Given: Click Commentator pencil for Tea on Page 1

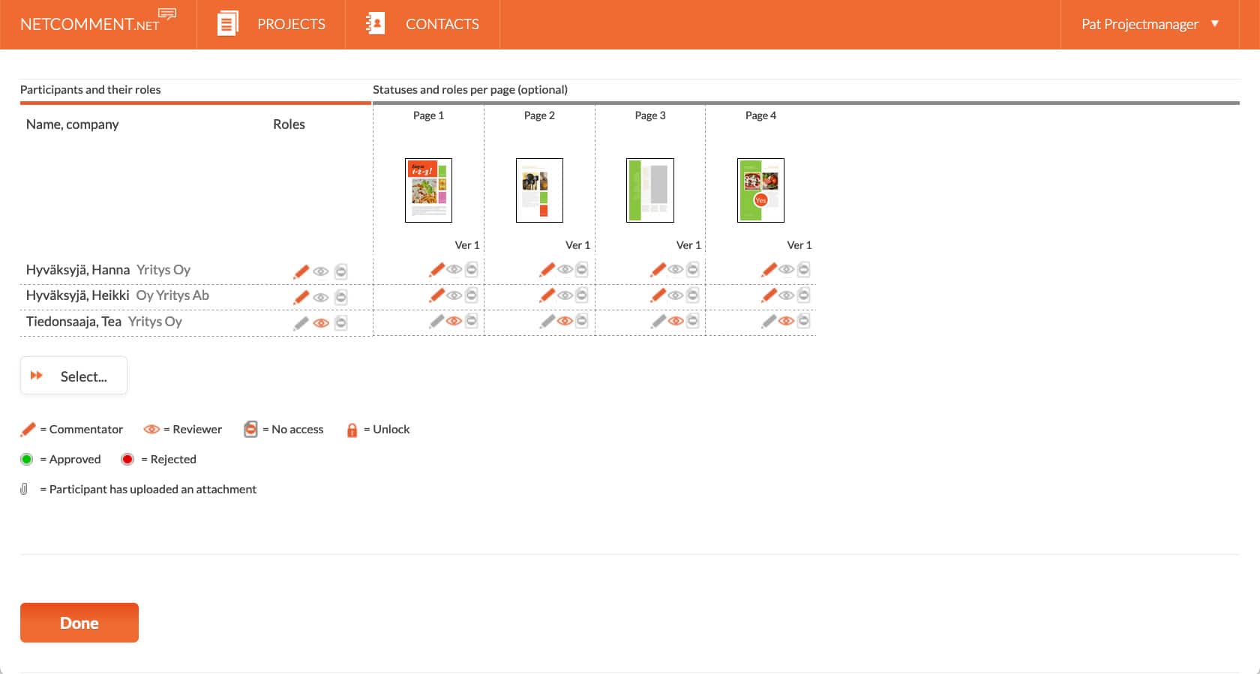Looking at the screenshot, I should 436,321.
